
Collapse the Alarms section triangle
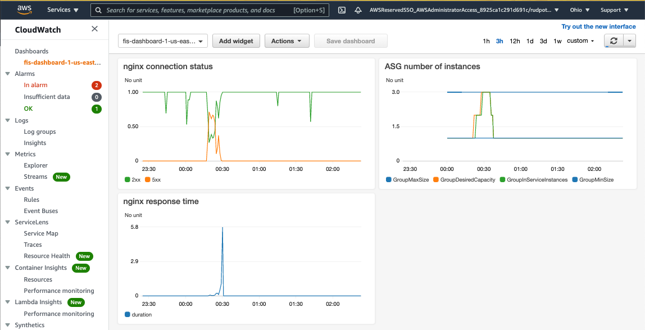7,74
